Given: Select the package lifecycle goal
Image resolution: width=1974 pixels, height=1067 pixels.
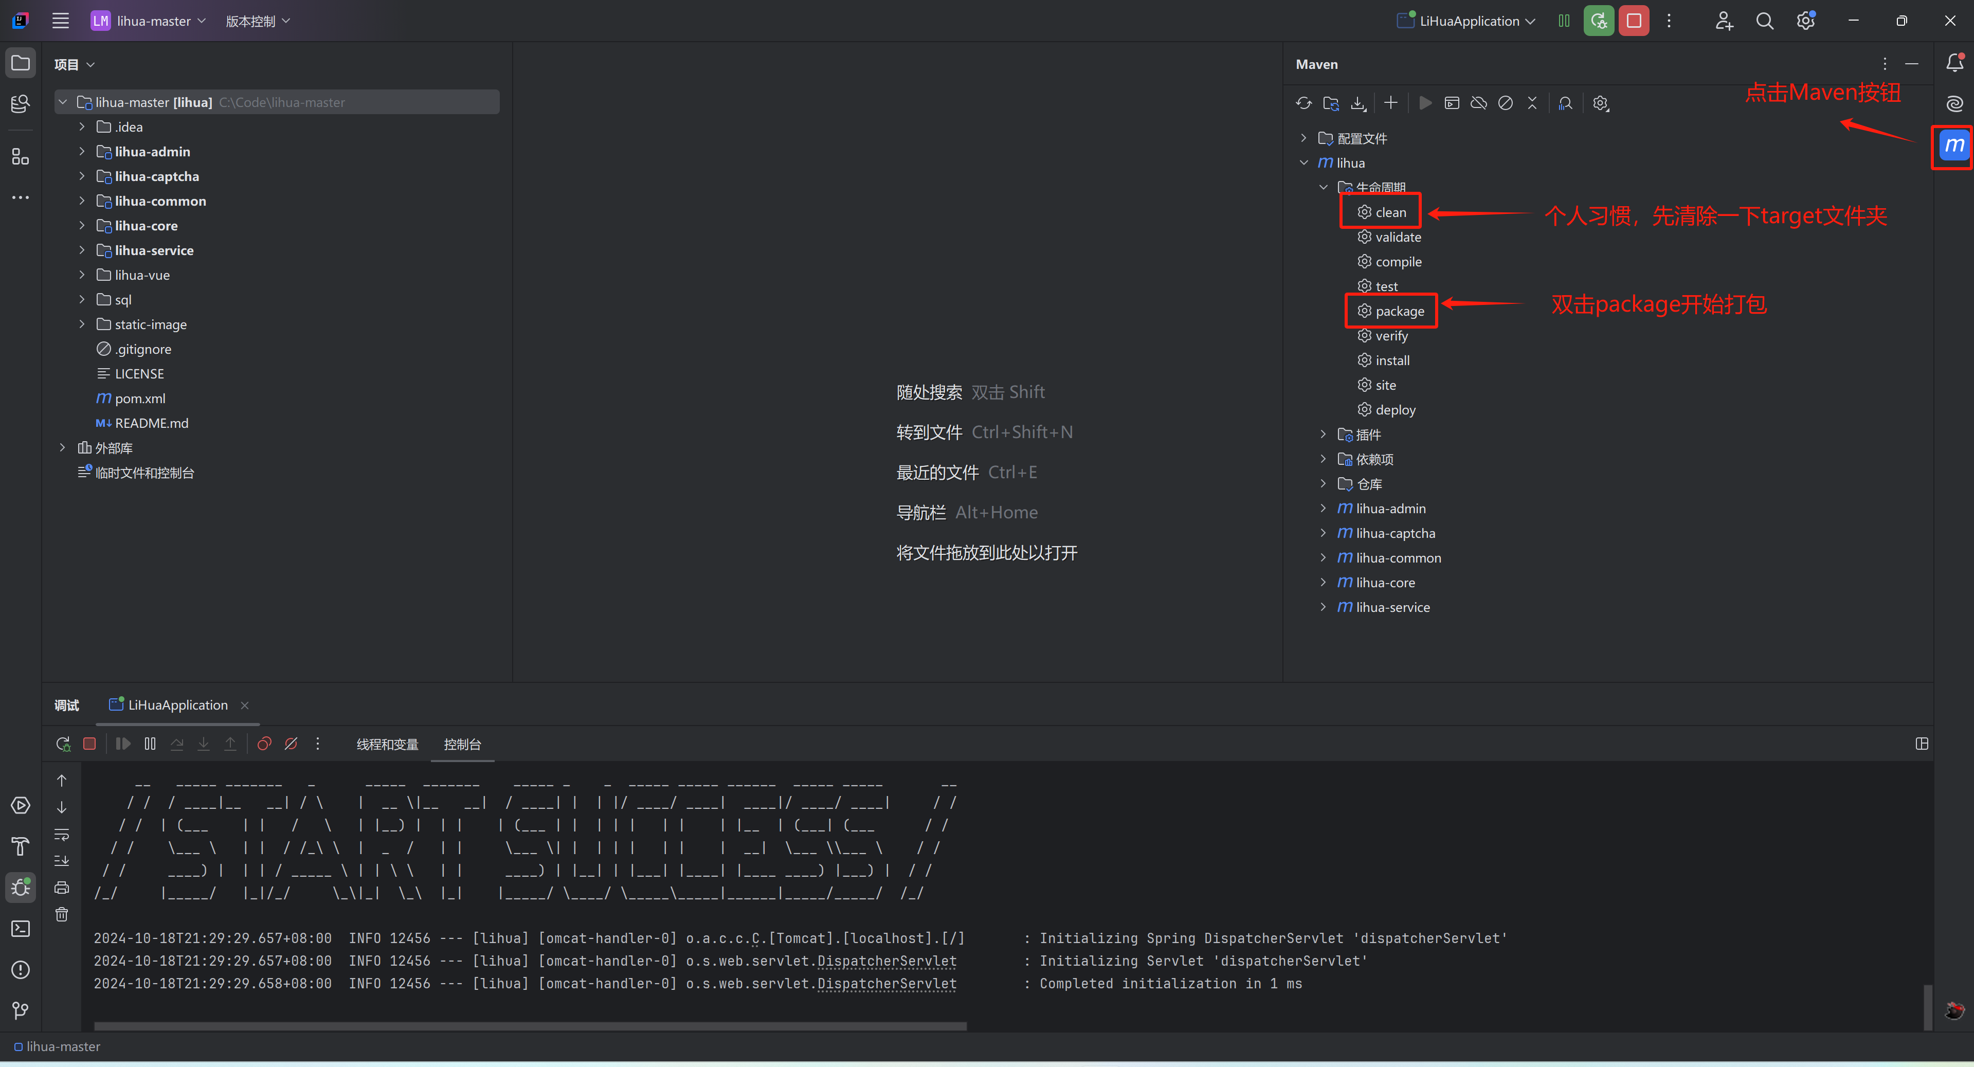Looking at the screenshot, I should pyautogui.click(x=1399, y=311).
